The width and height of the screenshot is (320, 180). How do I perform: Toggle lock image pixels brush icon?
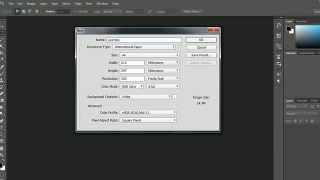pyautogui.click(x=301, y=121)
